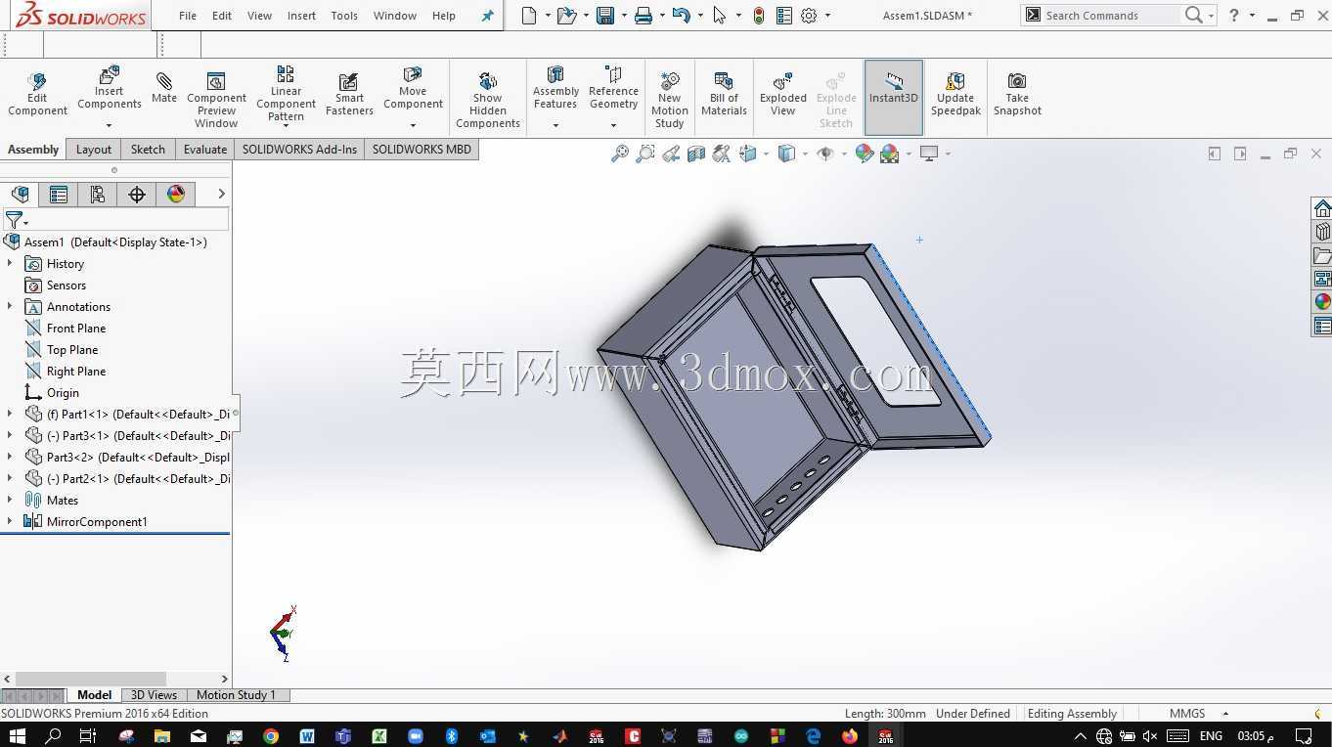Switch to PropertyManager tab
The image size is (1332, 747).
59,195
